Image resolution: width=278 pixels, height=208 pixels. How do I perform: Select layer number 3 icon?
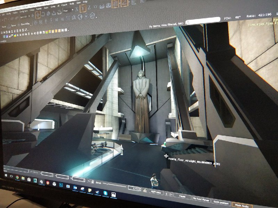pos(17,31)
